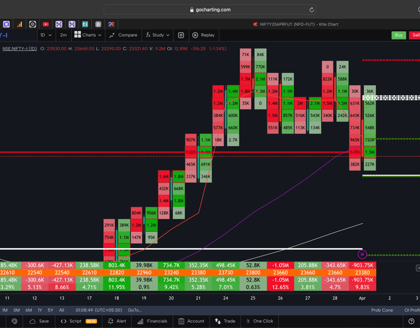Click the 291K footprint cell
The height and width of the screenshot is (328, 420).
tap(109, 225)
